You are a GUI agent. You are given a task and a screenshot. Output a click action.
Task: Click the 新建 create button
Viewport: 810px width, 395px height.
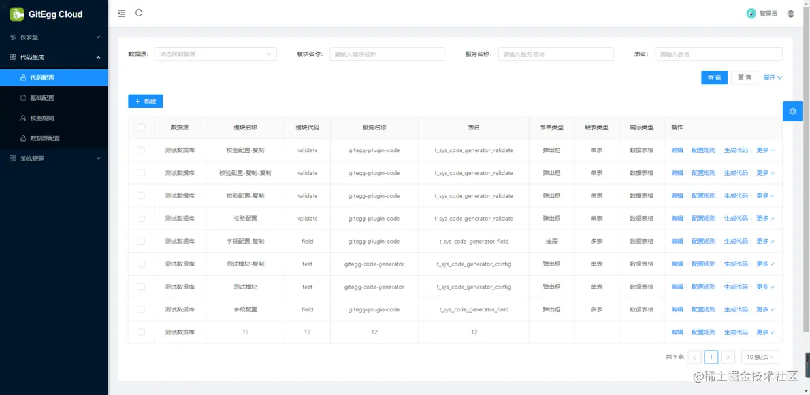pos(146,101)
